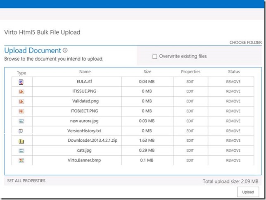Viewport: 266px width, 200px height.
Task: Click the info icon beside Upload Document
Action: point(65,50)
